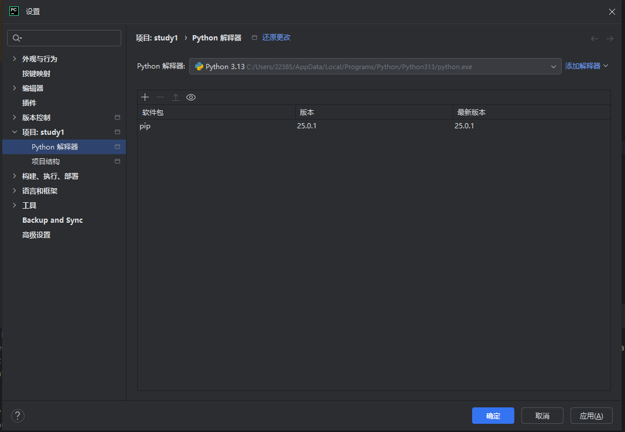Click the add package plus icon

pyautogui.click(x=145, y=97)
